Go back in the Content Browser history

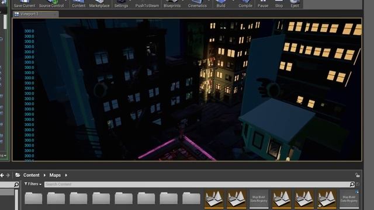[x=2, y=175]
